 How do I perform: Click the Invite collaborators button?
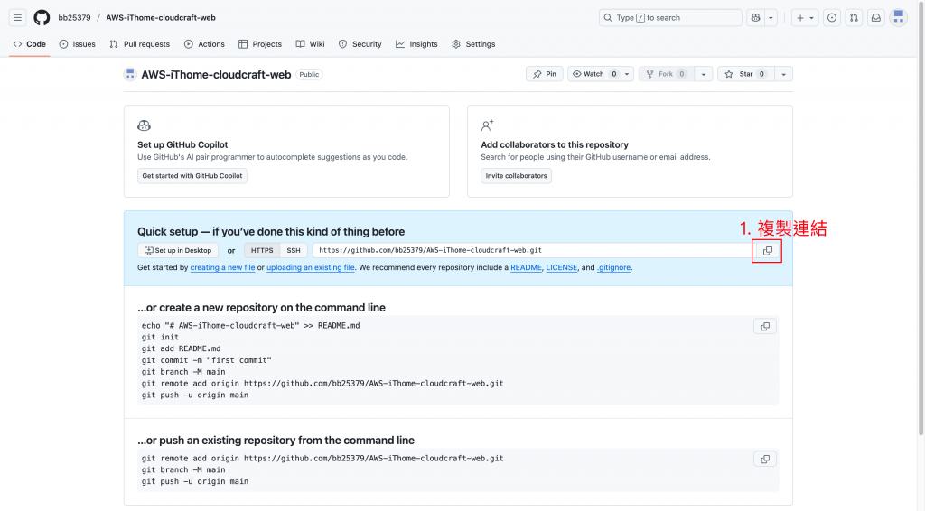coord(516,176)
